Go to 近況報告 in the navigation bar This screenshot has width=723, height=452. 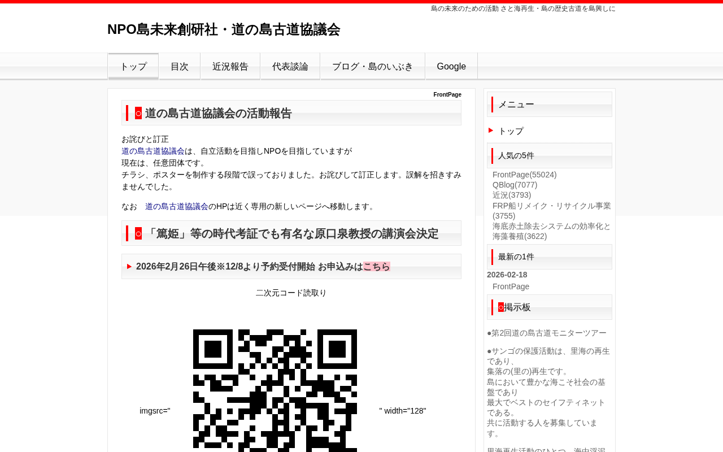pos(230,66)
